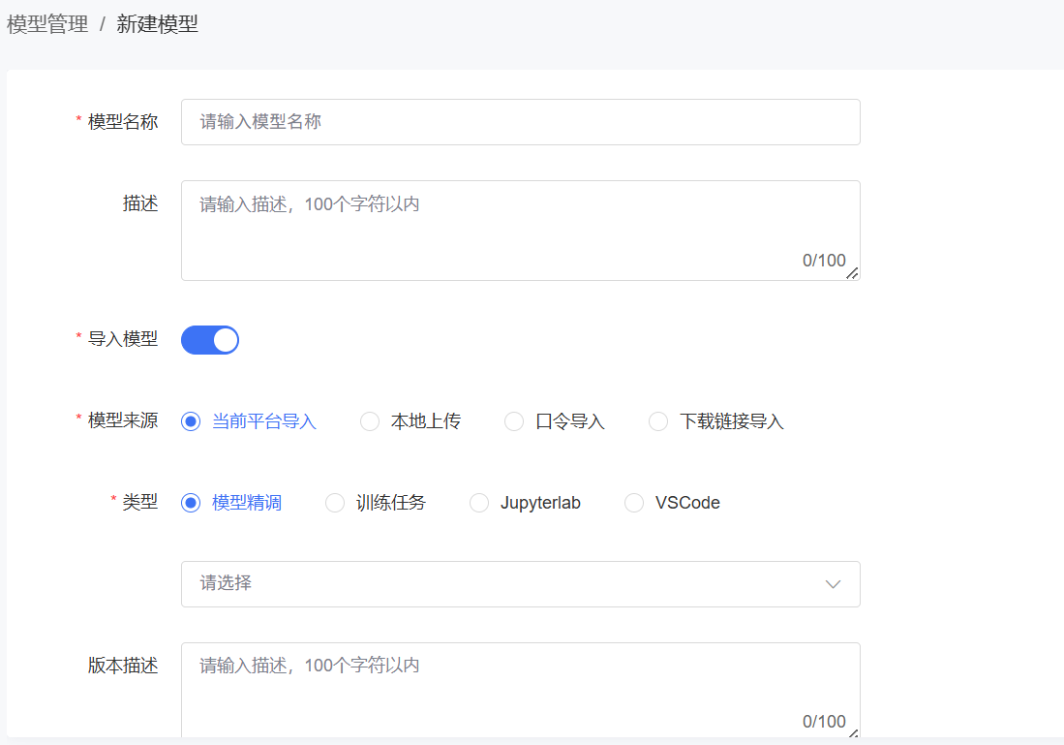1064x745 pixels.
Task: Open the 请选择 dropdown list
Action: [x=503, y=584]
